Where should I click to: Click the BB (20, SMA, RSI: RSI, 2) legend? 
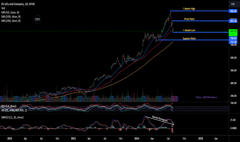pyautogui.click(x=14, y=110)
